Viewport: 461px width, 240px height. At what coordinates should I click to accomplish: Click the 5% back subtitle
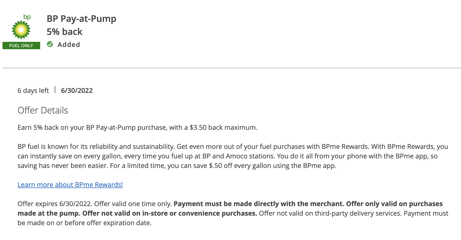click(x=65, y=32)
